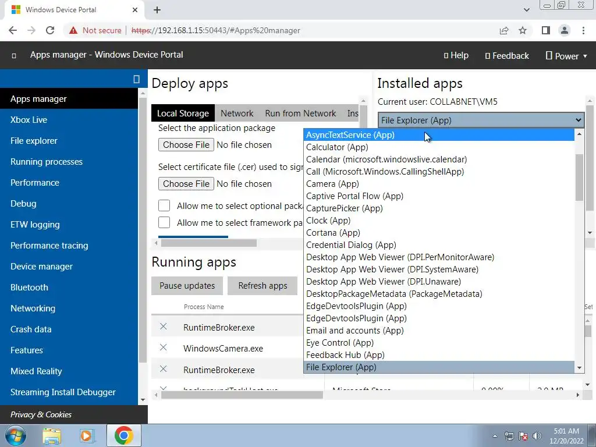Open the Installed apps combo box

click(x=481, y=120)
